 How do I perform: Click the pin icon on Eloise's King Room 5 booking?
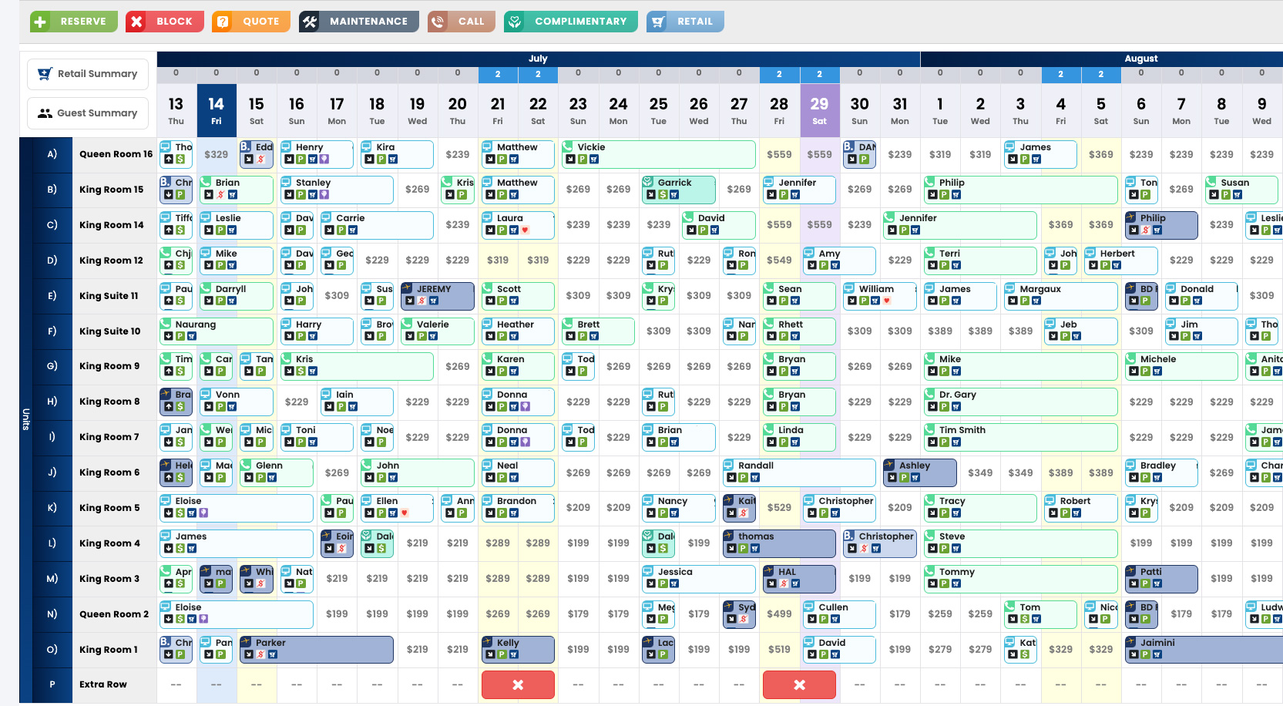coord(203,513)
